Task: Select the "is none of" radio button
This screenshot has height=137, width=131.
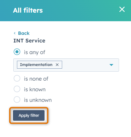Action: [x=17, y=78]
